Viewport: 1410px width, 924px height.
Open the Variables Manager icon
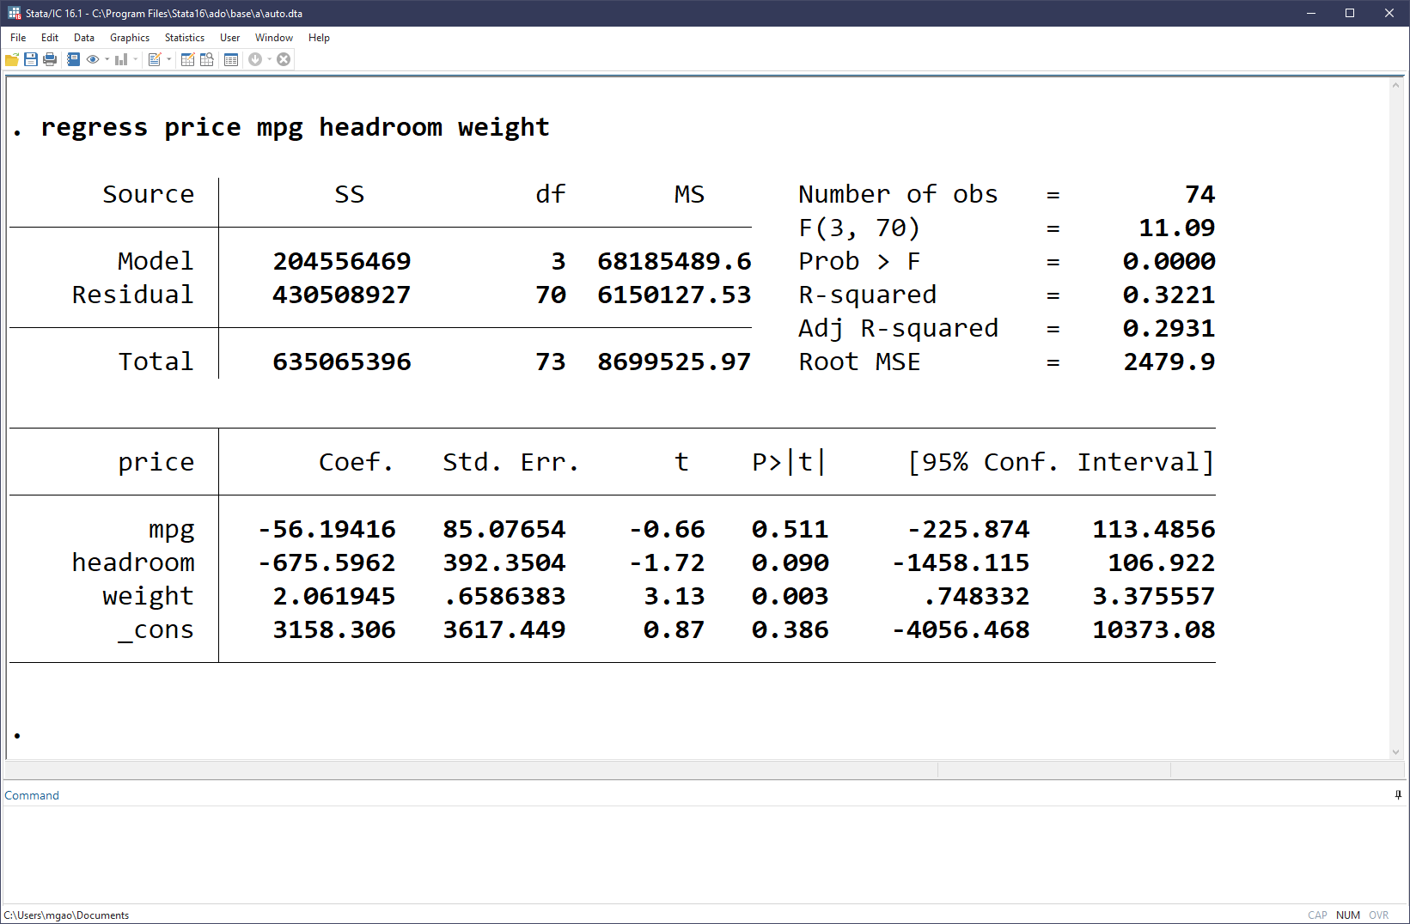[231, 59]
